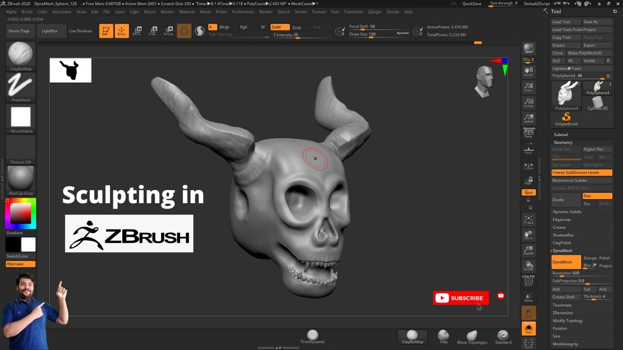Viewport: 623px width, 350px height.
Task: Click the Zoom canvas icon
Action: click(x=528, y=87)
